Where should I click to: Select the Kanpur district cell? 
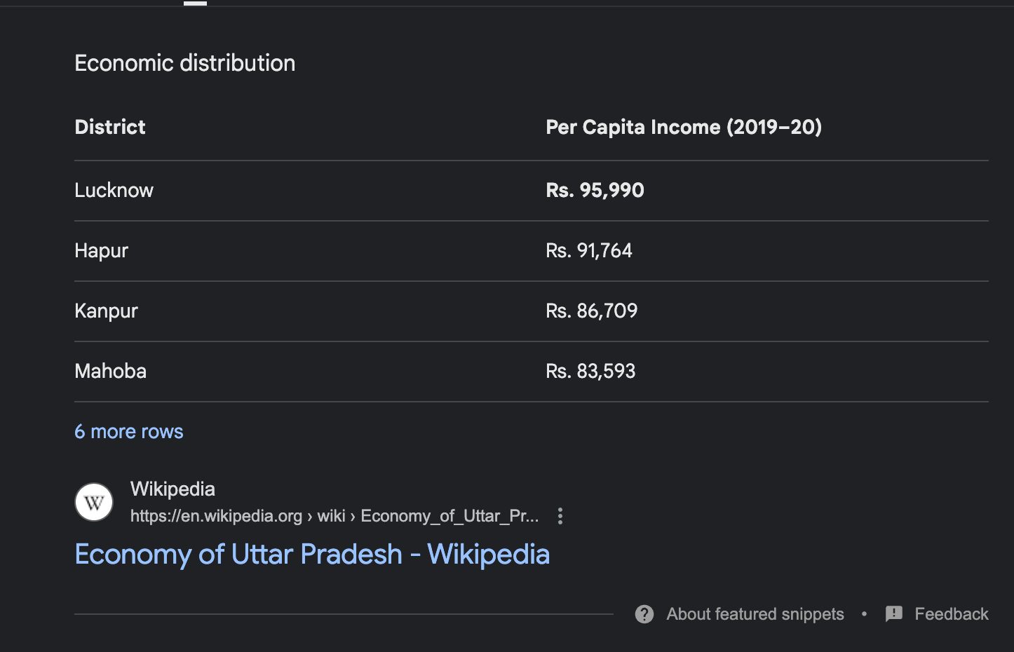point(107,311)
